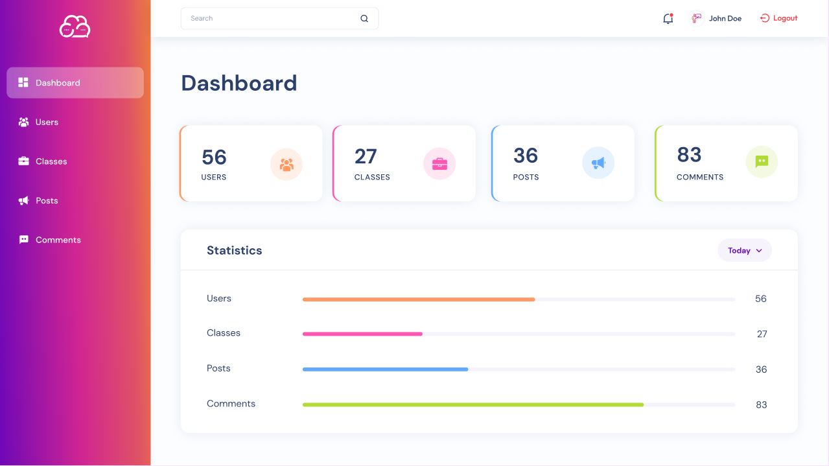Select the Posts megaphone icon in sidebar
Image resolution: width=829 pixels, height=466 pixels.
pos(23,200)
